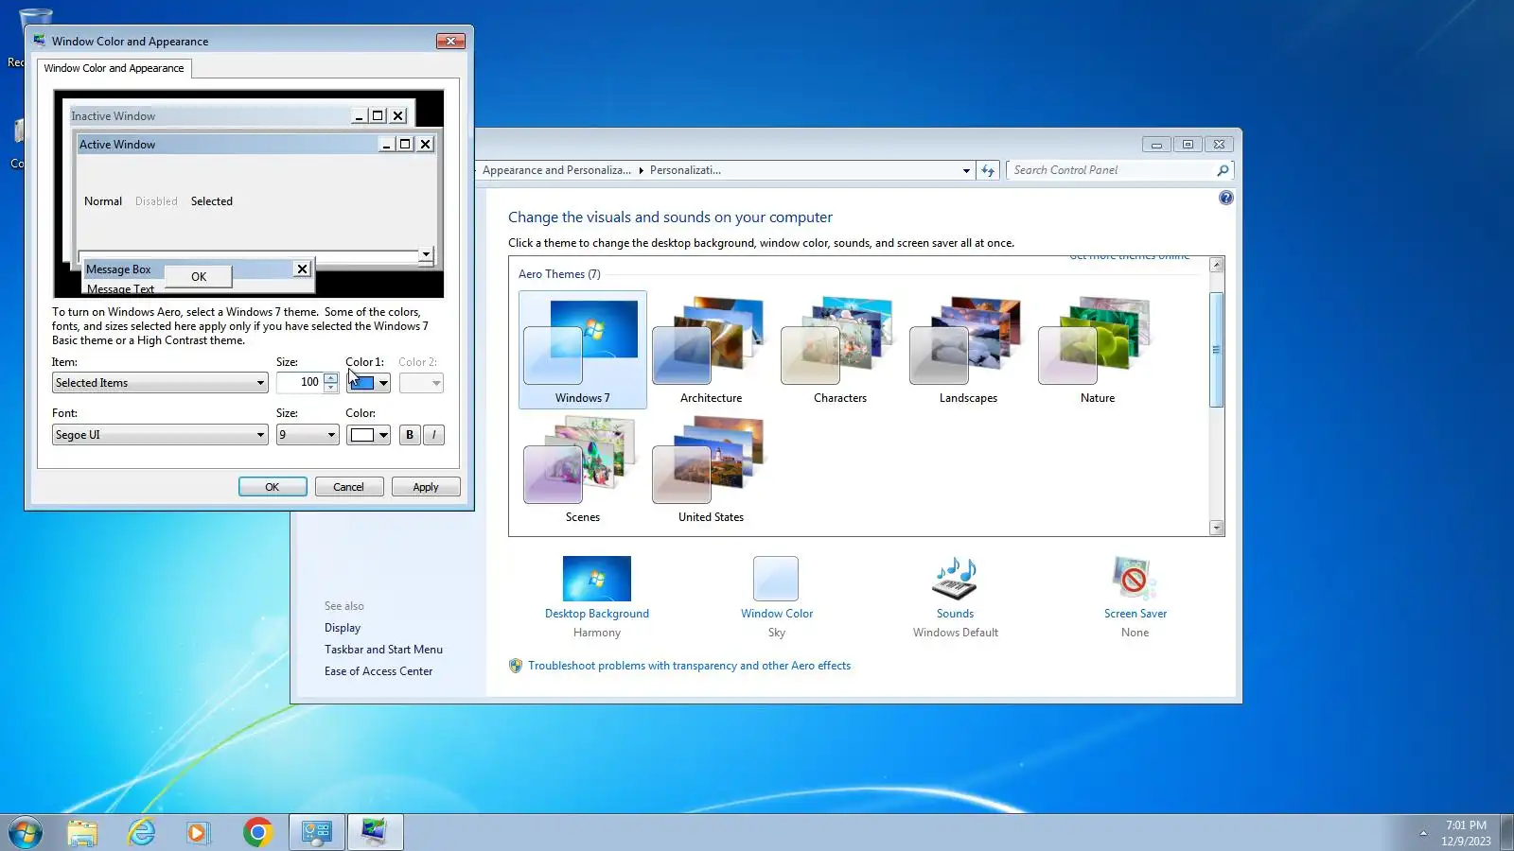Viewport: 1514px width, 851px height.
Task: Open the Window Color icon in Personalization
Action: point(776,579)
